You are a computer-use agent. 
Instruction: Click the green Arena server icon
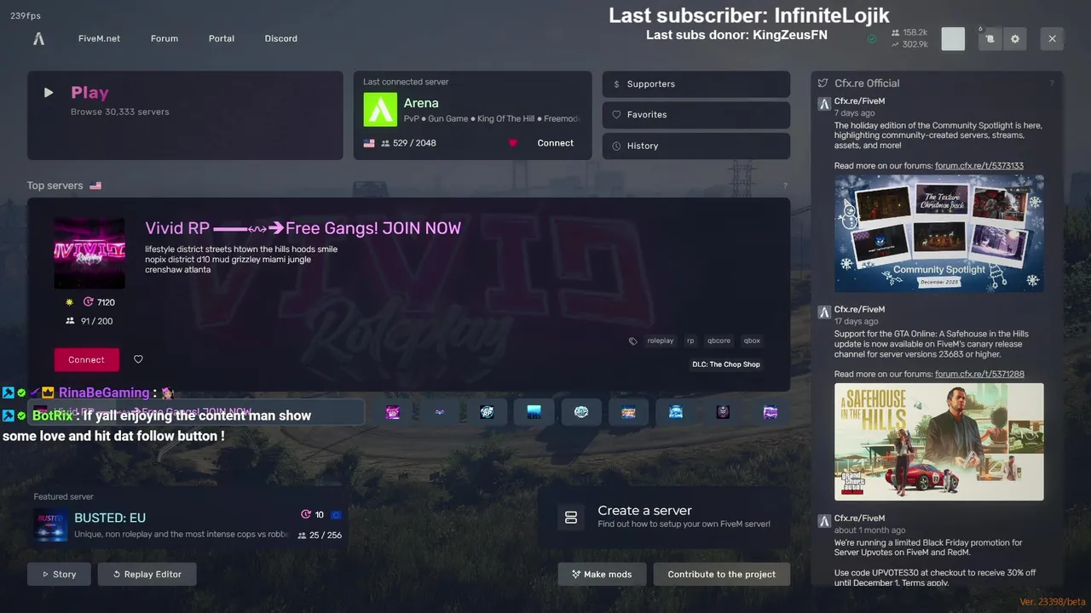point(380,110)
